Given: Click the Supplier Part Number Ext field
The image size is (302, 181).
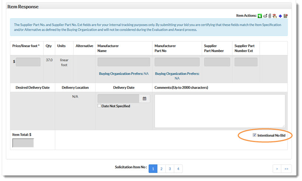Looking at the screenshot, I should pyautogui.click(x=246, y=62).
